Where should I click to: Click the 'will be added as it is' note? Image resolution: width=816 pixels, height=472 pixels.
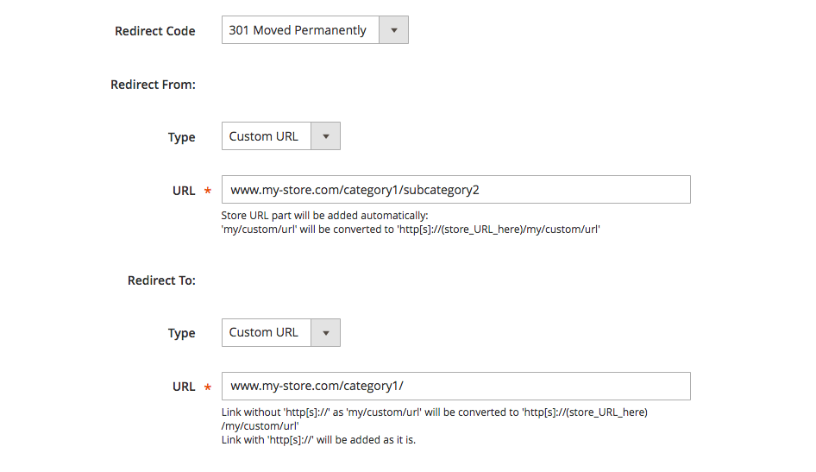[318, 440]
